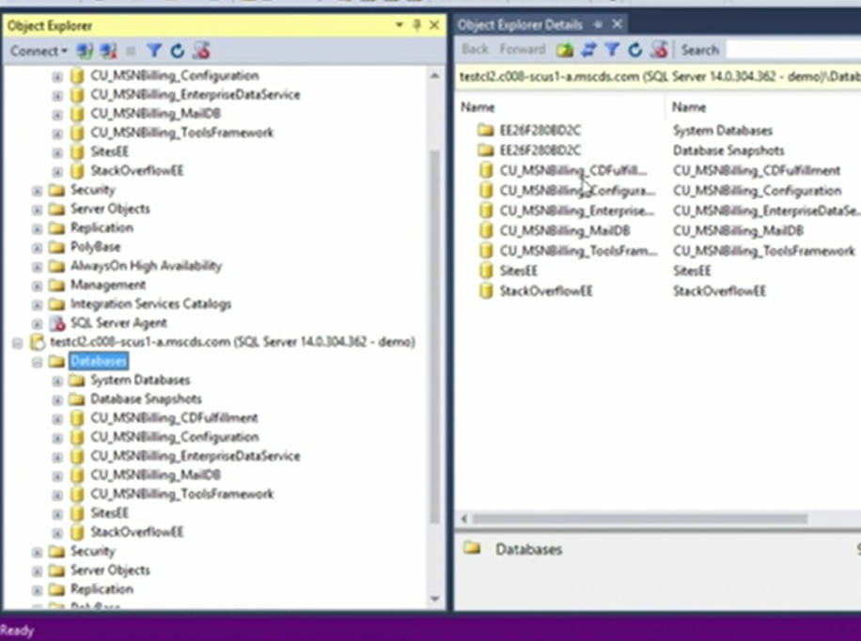Image resolution: width=861 pixels, height=641 pixels.
Task: Select CU_MSNBilling_CDFulfillment in Object Explorer tree
Action: pyautogui.click(x=174, y=418)
